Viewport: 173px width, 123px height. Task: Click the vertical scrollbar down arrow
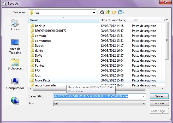[167, 84]
